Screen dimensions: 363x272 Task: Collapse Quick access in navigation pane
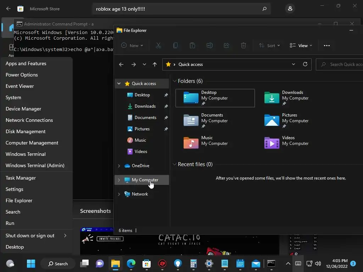[119, 84]
